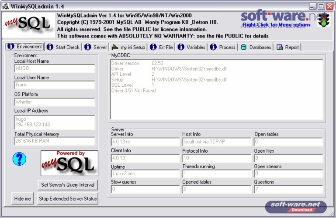Click the MySQL logo in the header
Screen dimensions: 336x218
click(x=28, y=25)
